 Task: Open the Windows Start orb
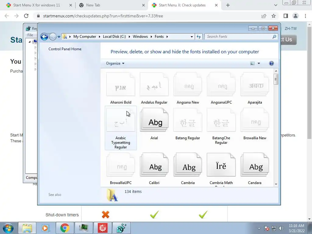click(x=8, y=228)
